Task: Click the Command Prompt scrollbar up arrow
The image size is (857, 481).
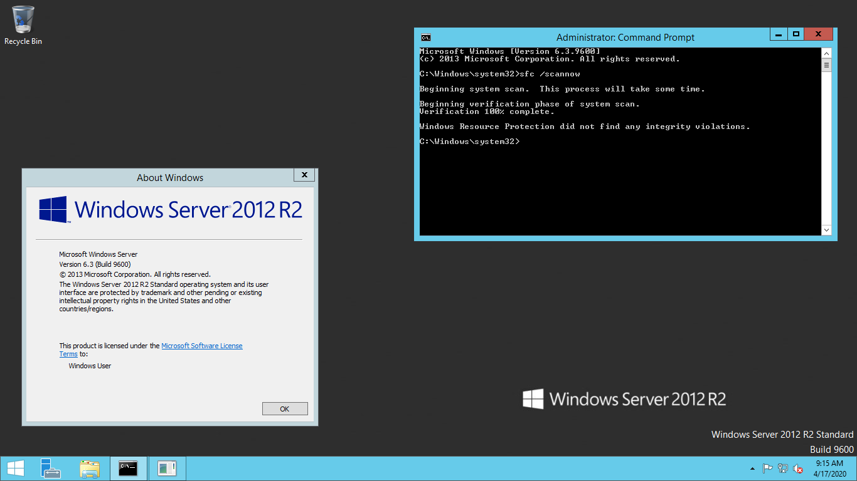Action: point(826,53)
